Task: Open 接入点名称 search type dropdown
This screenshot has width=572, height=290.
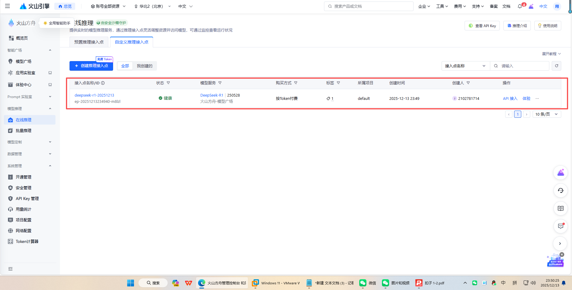Action: pyautogui.click(x=465, y=66)
